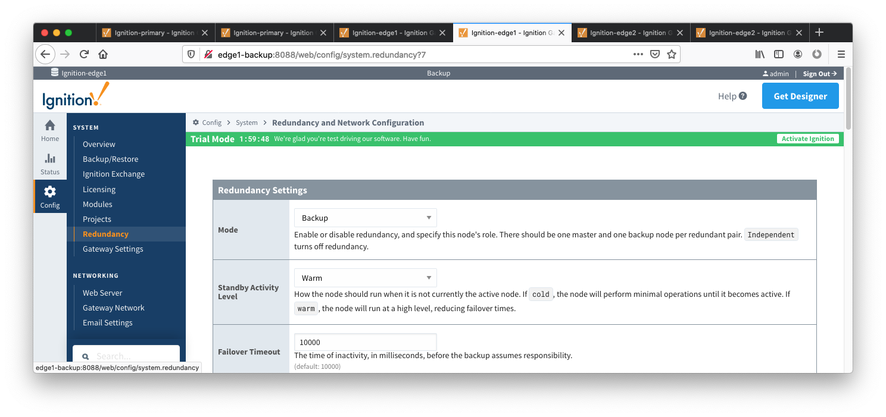
Task: Open the Firefox library icon
Action: [x=760, y=54]
